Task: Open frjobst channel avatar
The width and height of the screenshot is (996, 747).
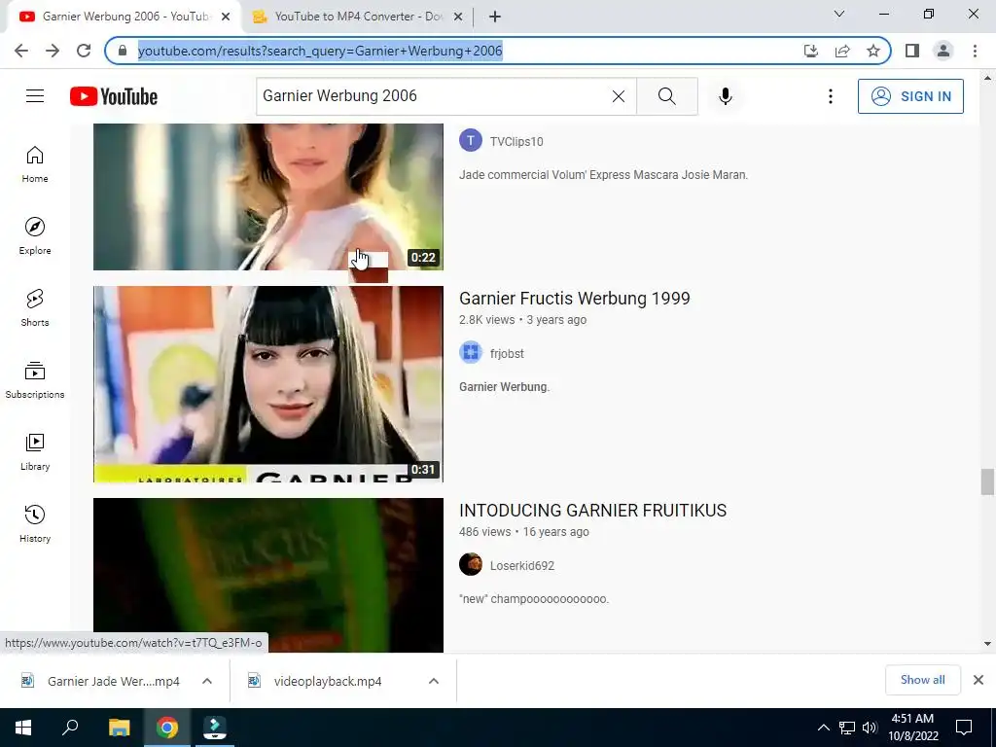Action: [471, 353]
